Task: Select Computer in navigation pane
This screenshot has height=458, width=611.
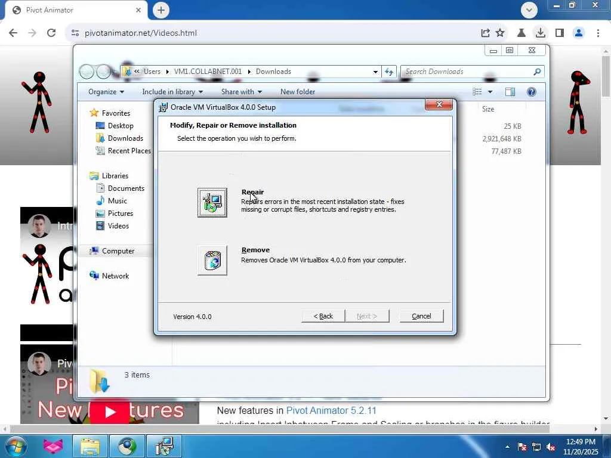Action: tap(118, 251)
